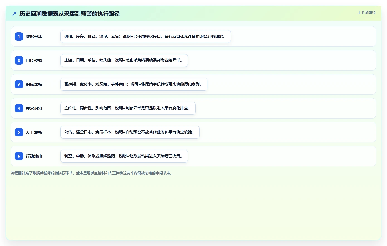Click the step 3 number badge
Viewport: 387px width, 246px height.
pos(19,84)
